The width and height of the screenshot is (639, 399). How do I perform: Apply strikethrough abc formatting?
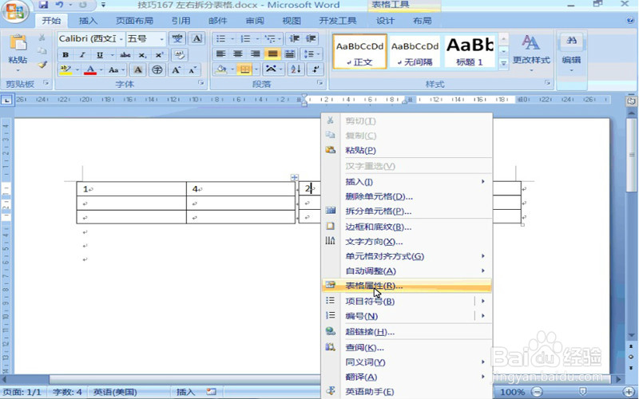(x=125, y=54)
